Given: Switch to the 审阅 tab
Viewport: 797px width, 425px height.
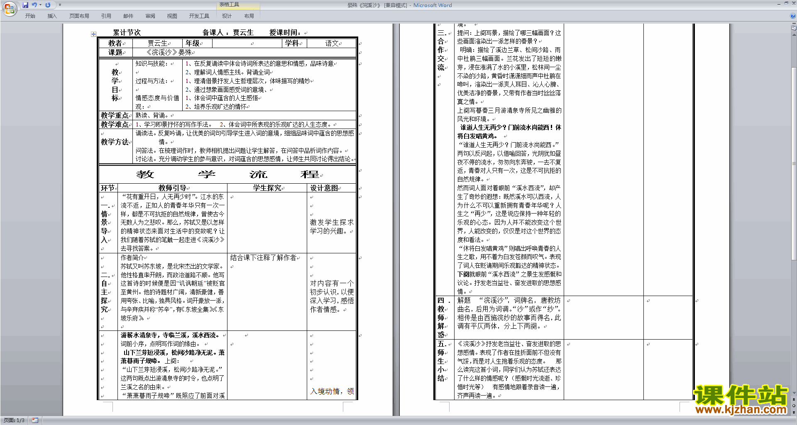Looking at the screenshot, I should (150, 16).
